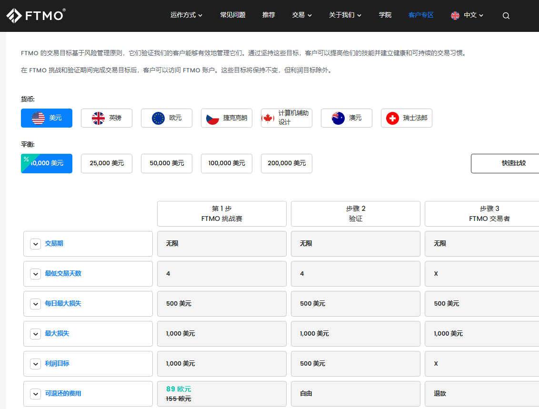Open the search magnifier icon

point(506,15)
